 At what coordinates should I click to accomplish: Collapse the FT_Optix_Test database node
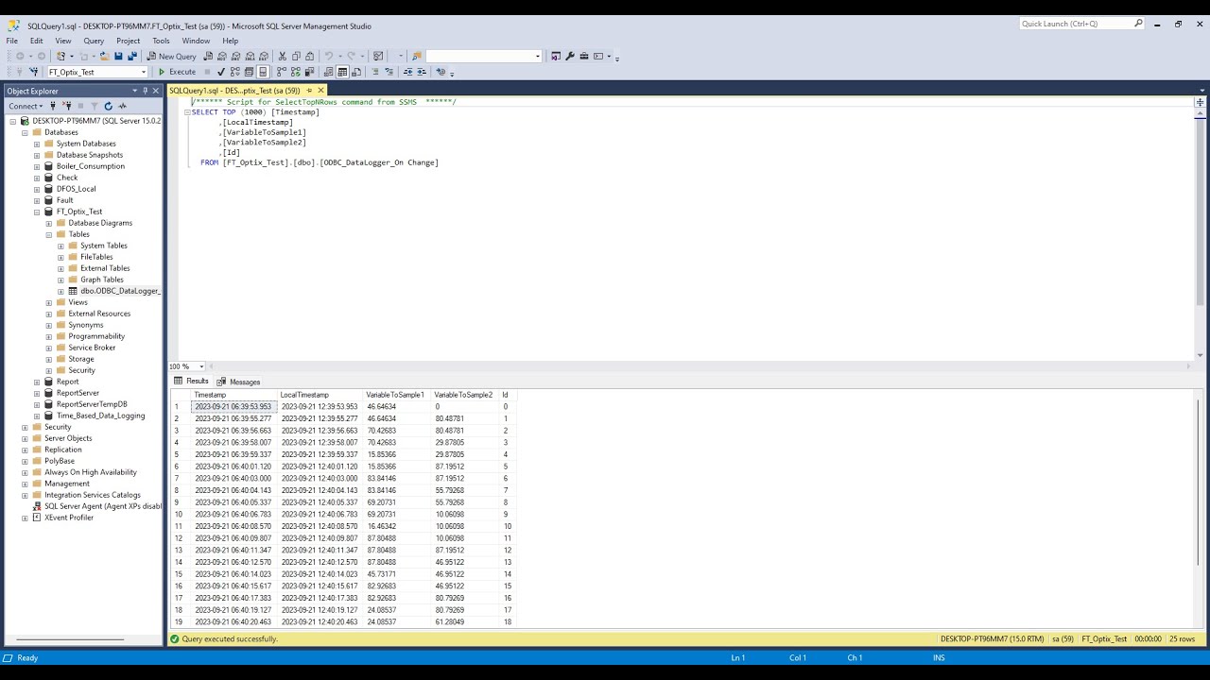click(37, 212)
